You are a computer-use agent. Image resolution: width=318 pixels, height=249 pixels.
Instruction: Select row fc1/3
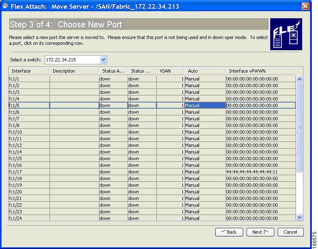152,92
